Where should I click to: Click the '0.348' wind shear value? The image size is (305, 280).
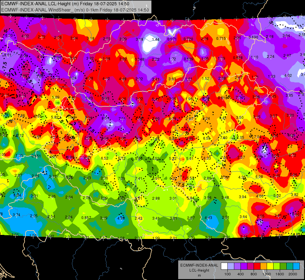(140, 59)
